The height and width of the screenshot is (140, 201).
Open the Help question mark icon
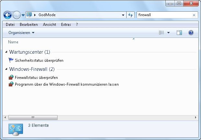tap(191, 33)
